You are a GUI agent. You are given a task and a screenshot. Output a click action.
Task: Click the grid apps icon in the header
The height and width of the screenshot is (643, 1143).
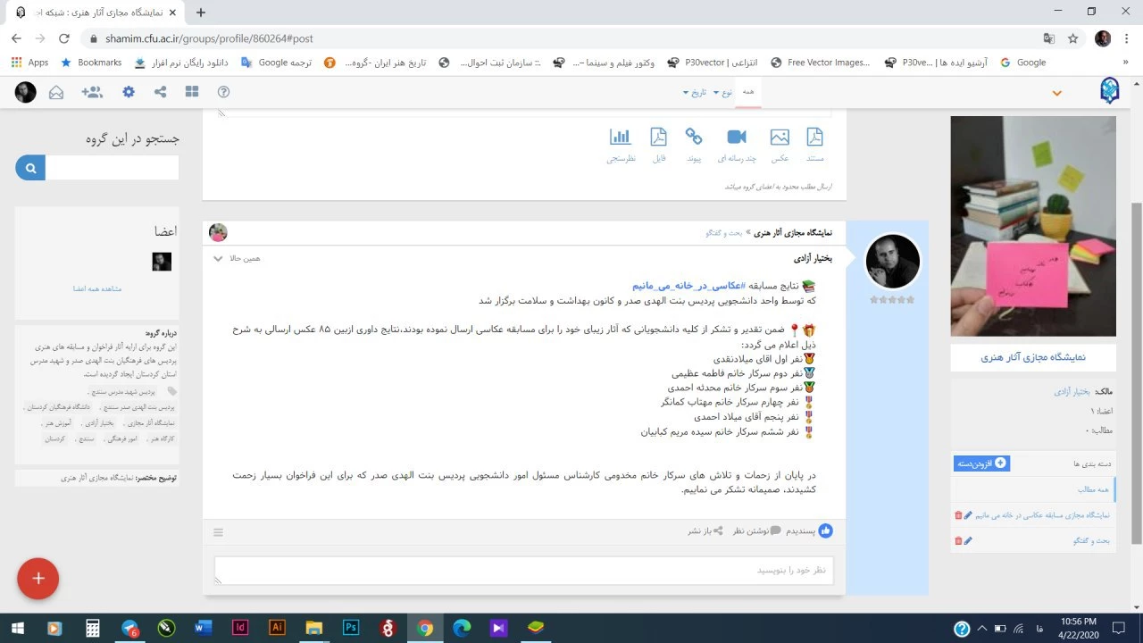tap(192, 92)
